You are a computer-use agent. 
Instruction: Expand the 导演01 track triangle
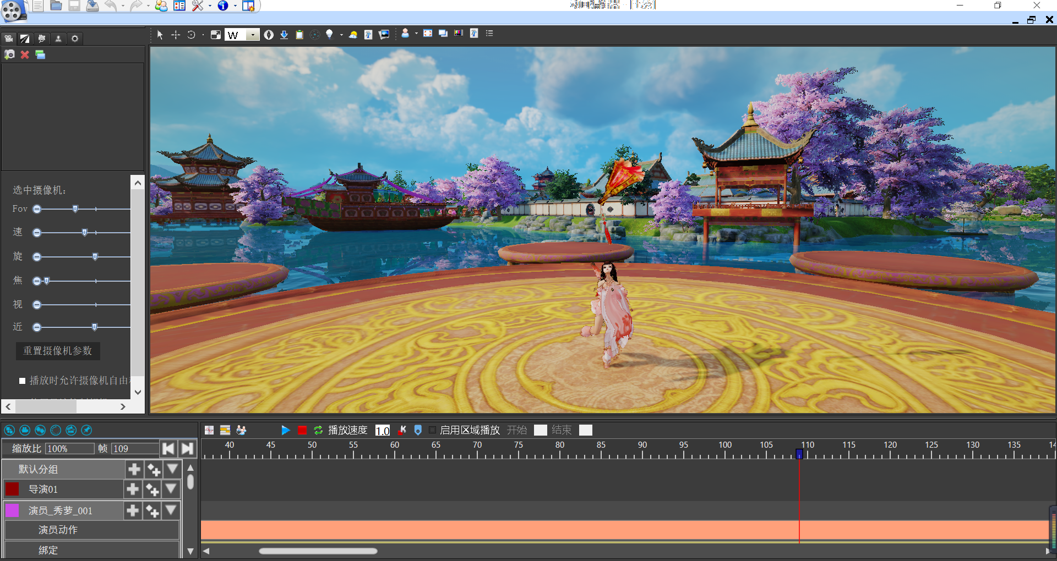tap(171, 488)
